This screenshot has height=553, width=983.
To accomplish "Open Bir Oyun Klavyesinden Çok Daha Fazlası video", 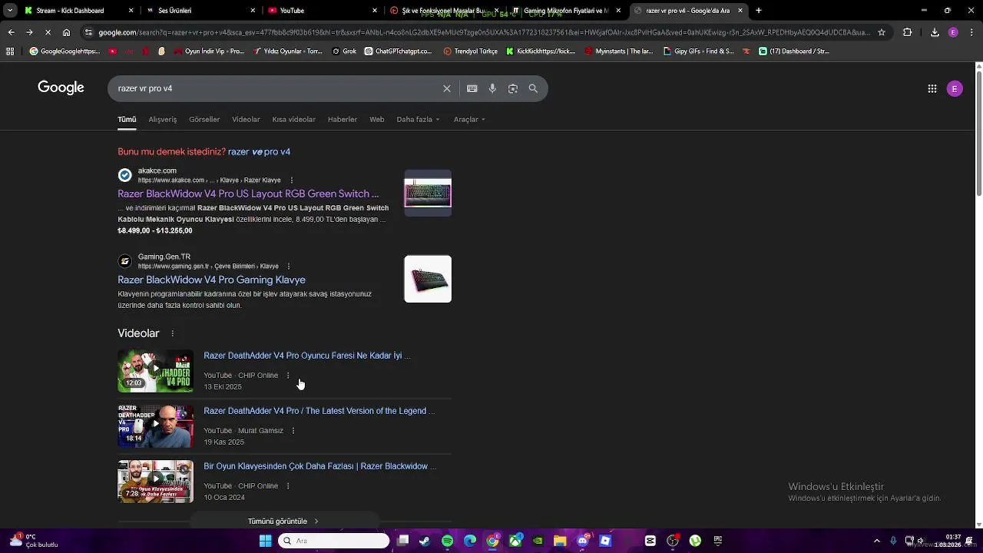I will point(319,466).
